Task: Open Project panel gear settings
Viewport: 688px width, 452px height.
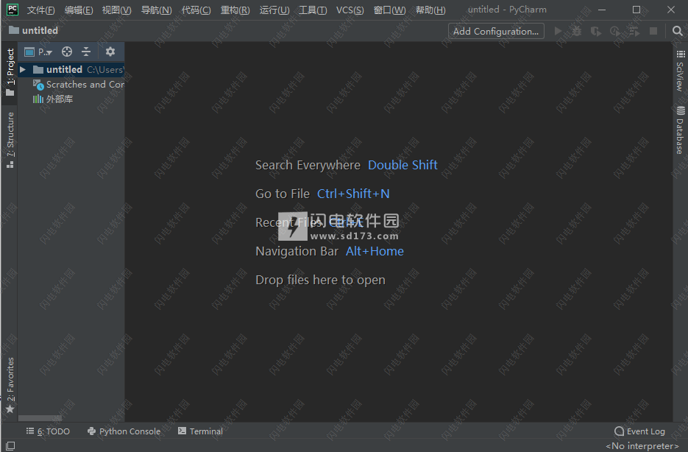Action: click(x=110, y=52)
